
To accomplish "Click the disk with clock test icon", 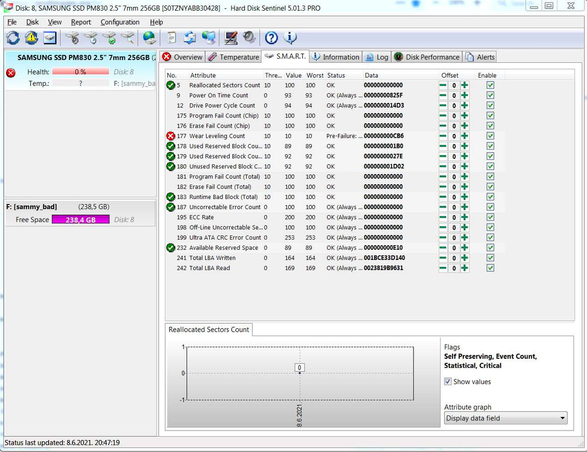I will click(90, 37).
